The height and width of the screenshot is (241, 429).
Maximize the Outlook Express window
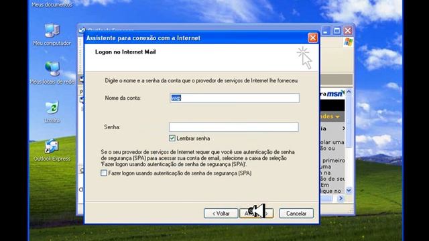pyautogui.click(x=336, y=31)
